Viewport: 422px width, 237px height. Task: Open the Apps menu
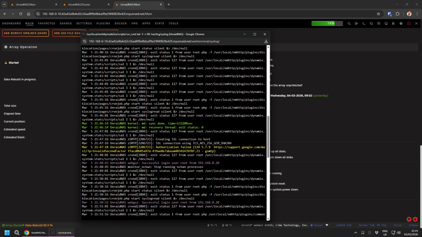(146, 23)
